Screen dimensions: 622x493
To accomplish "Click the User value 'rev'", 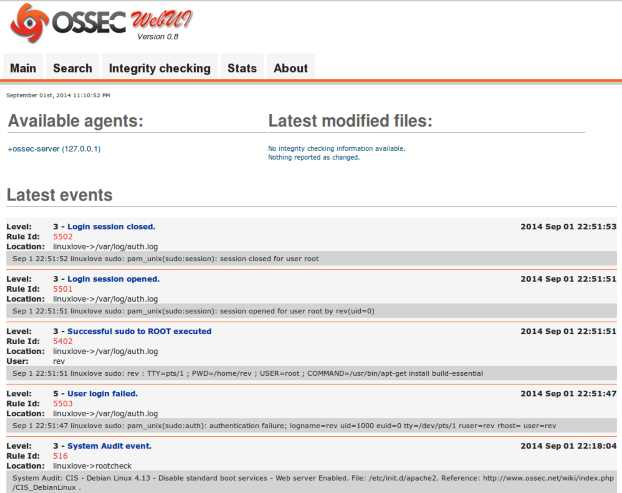I will [x=59, y=361].
